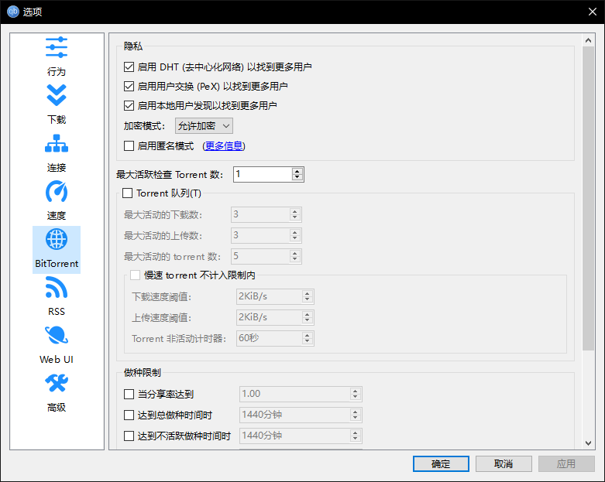Image resolution: width=605 pixels, height=482 pixels.
Task: Open the 连接 (Connection) network icon
Action: (57, 143)
